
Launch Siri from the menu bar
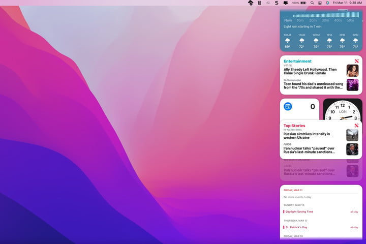click(x=327, y=3)
